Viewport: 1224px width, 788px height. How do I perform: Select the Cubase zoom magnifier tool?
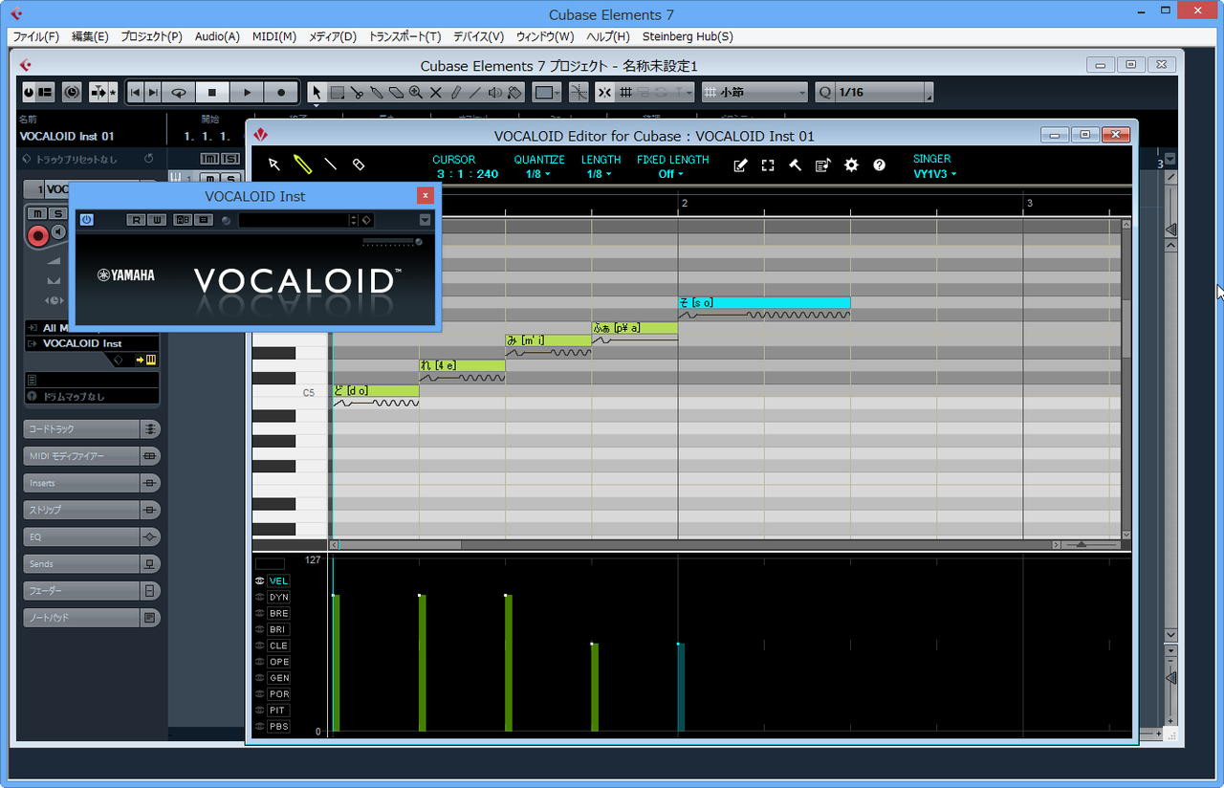tap(416, 93)
